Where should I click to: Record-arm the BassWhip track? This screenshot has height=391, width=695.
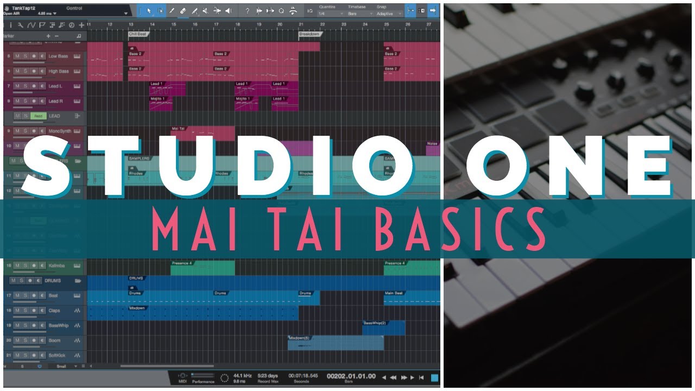click(x=34, y=325)
